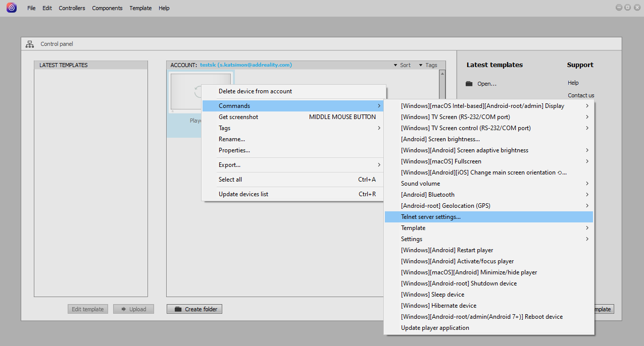644x346 pixels.
Task: Select Update player application
Action: point(489,328)
